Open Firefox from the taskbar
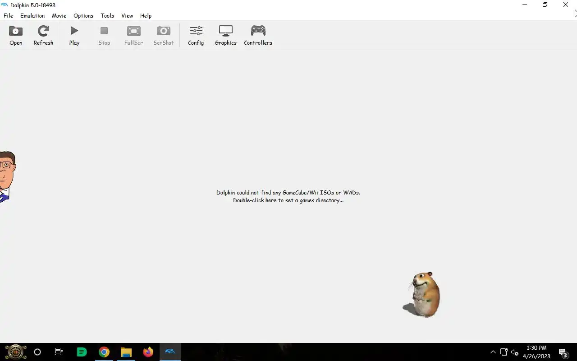Image resolution: width=577 pixels, height=361 pixels. 148,352
